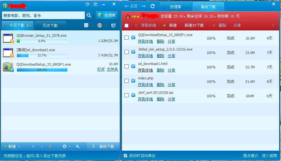Screen dimensions: 281x161
Task: Click 新建BT下载 in the toolbar
Action: 194,25
